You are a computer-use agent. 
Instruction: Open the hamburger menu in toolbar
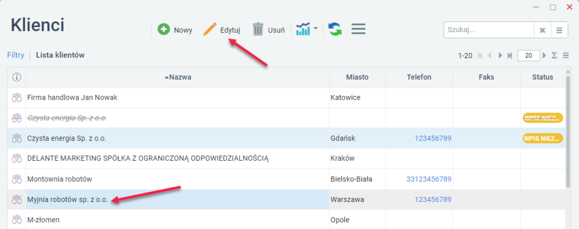(358, 29)
